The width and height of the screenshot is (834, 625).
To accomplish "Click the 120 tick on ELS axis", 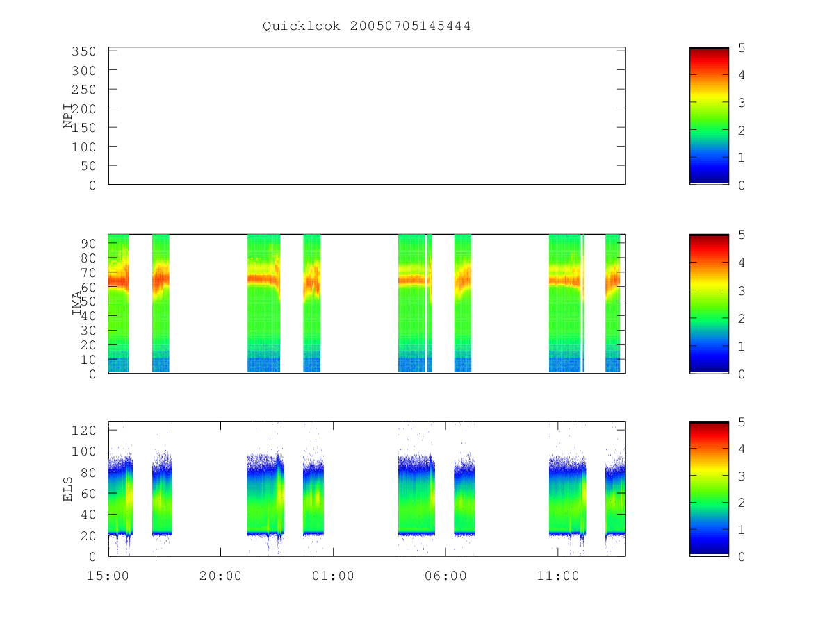I will point(85,431).
